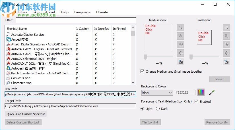Screen dimensions: 235x130
Task: Click the Tile Iconify! button
Action: coord(150,122)
